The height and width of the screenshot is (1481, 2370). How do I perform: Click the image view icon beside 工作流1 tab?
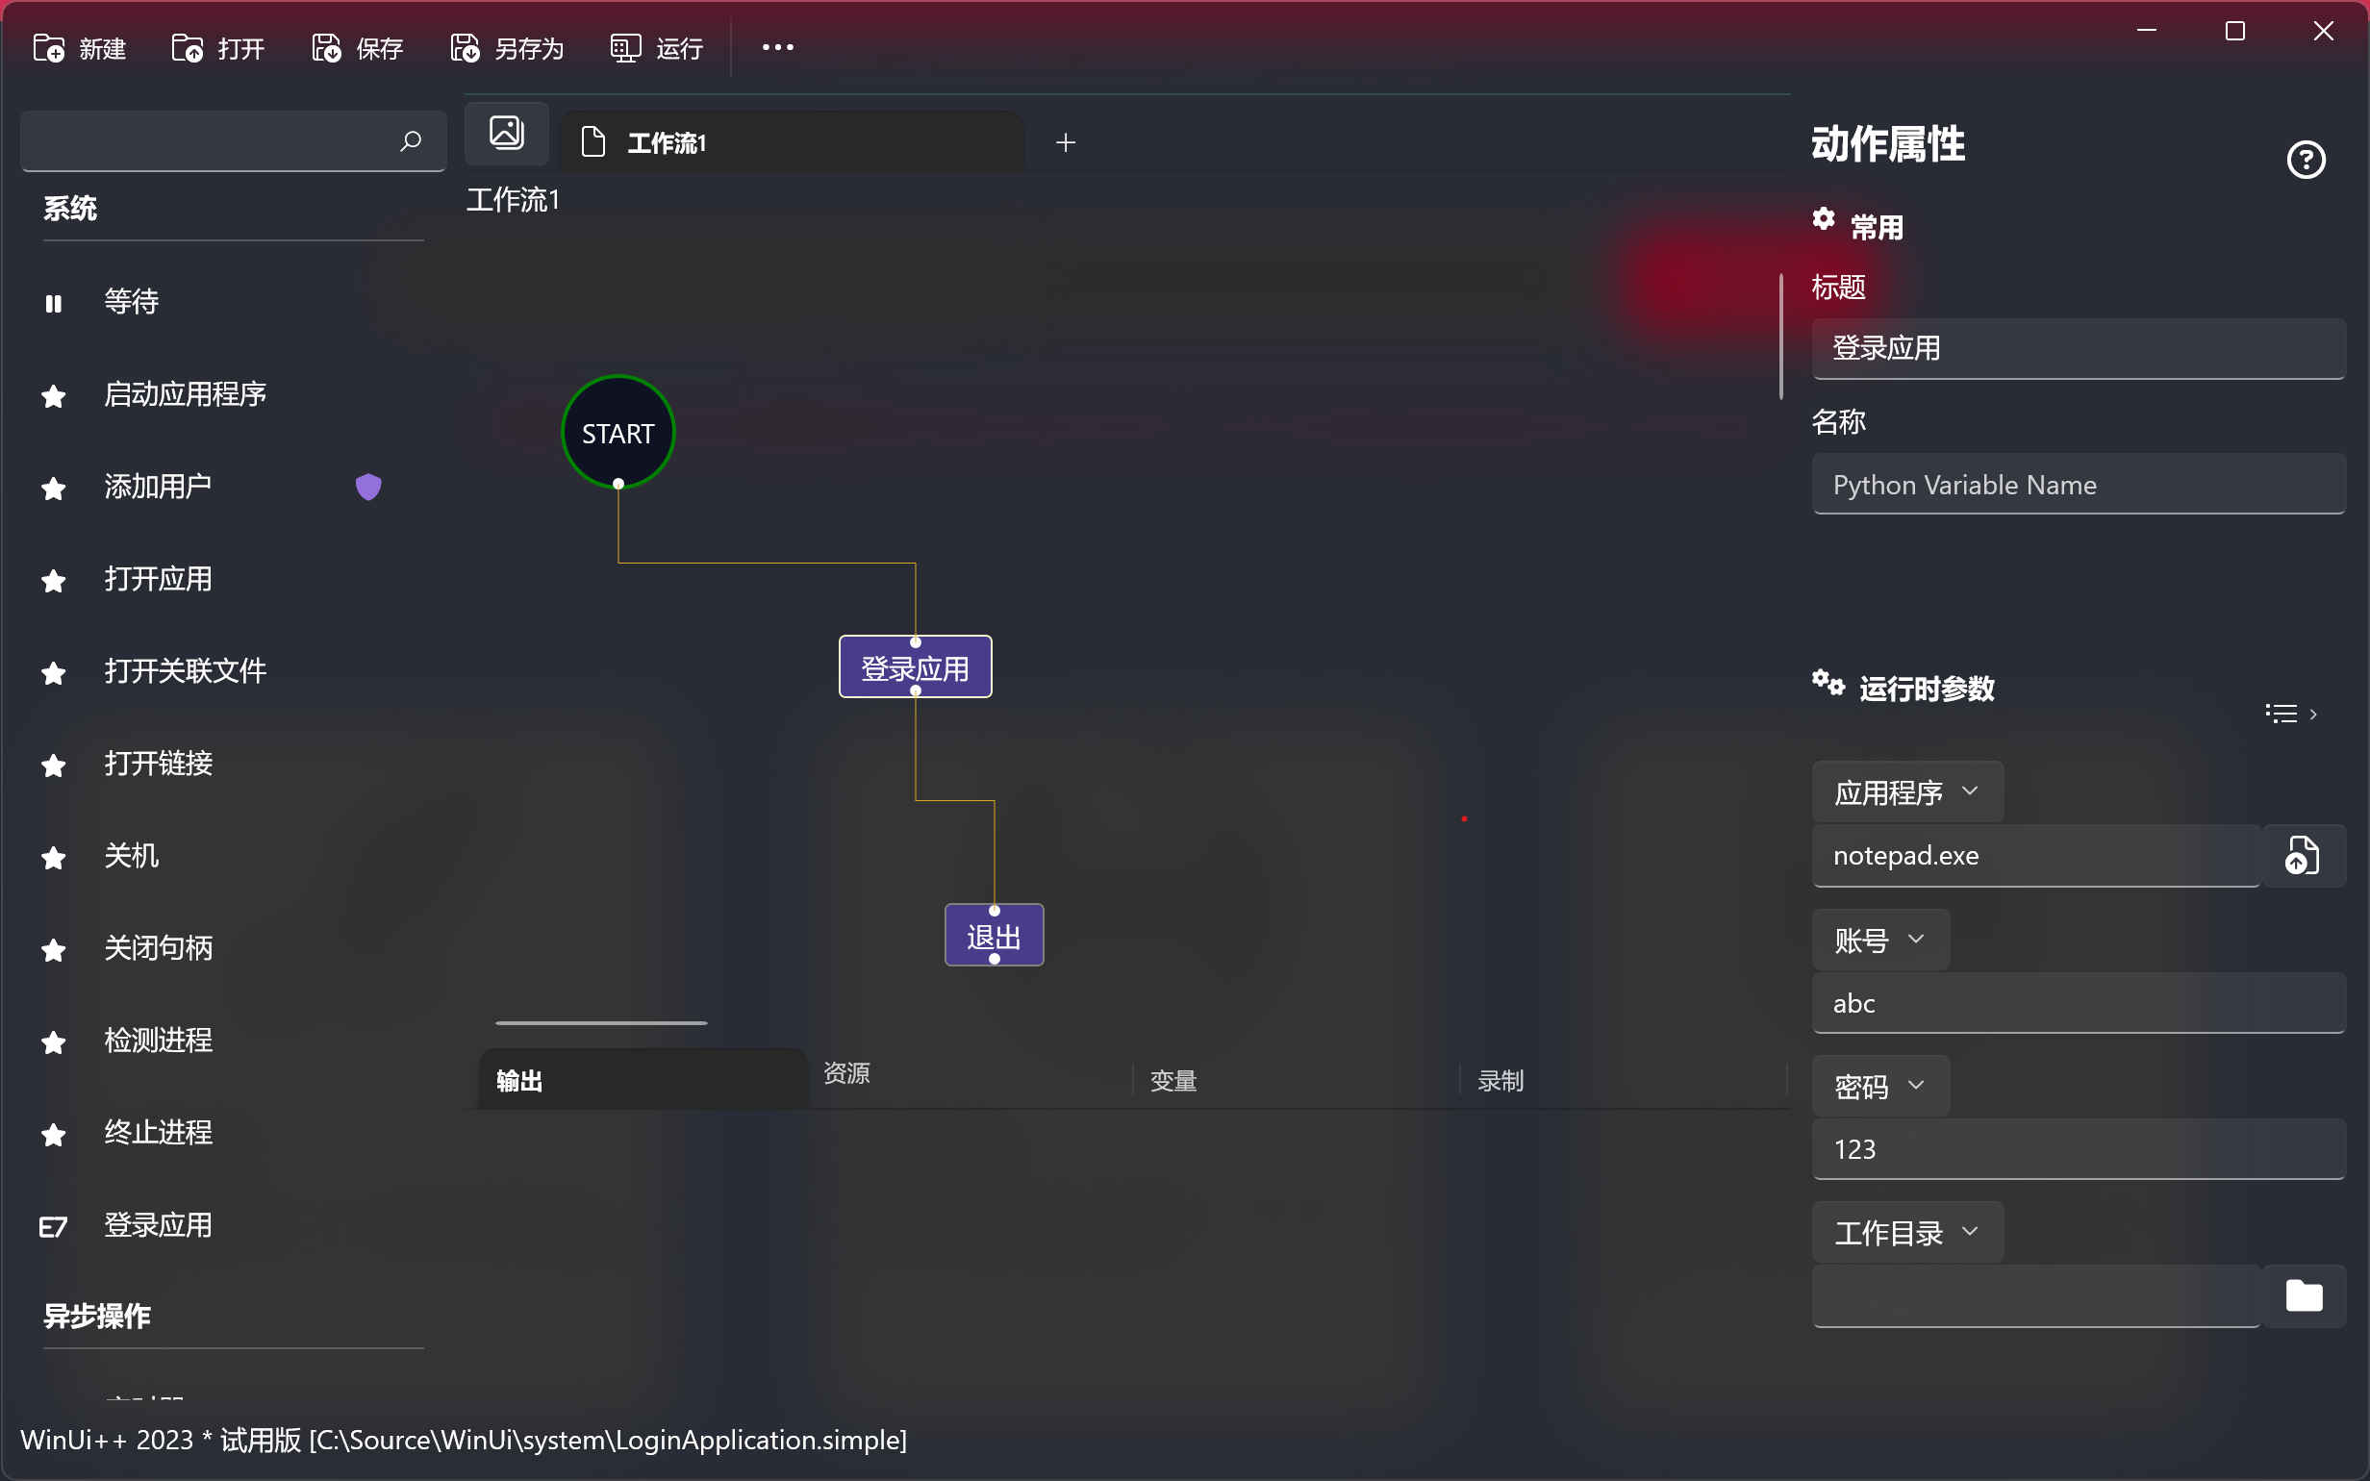click(x=506, y=133)
